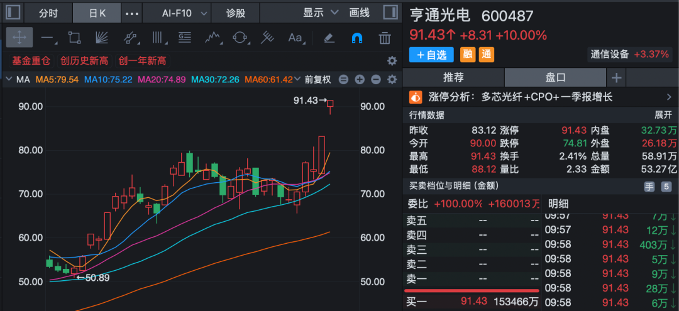Select the 日K daily candlestick tab
679x311 pixels.
(97, 13)
